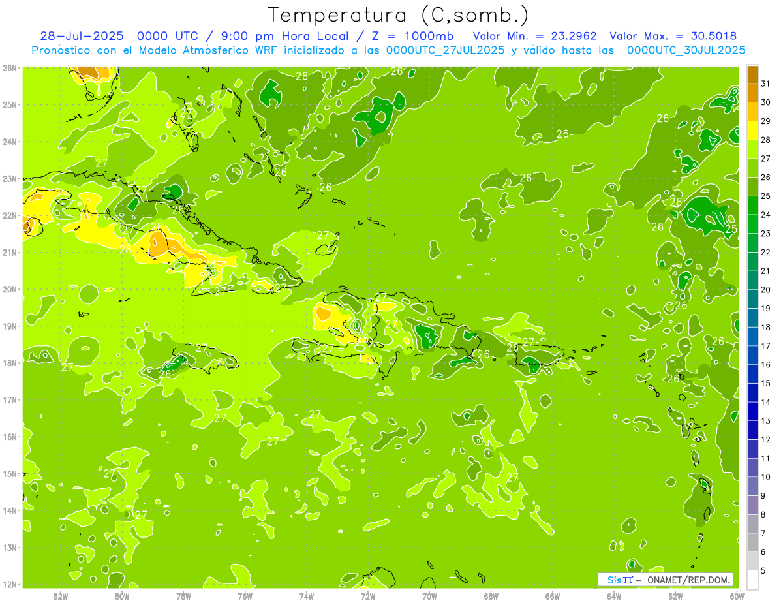The height and width of the screenshot is (605, 783).
Task: Click "Valor Max. = 30.5018" text
Action: pos(673,36)
